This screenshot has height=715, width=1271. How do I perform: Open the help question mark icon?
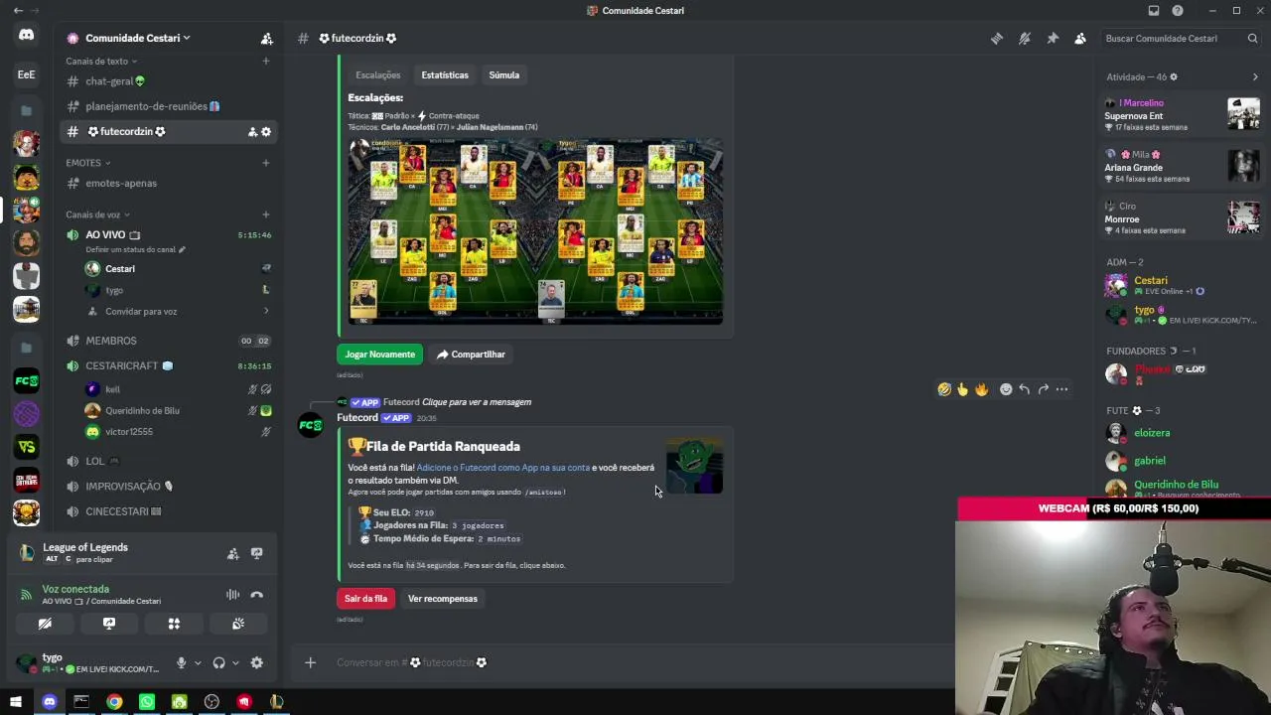[1178, 11]
